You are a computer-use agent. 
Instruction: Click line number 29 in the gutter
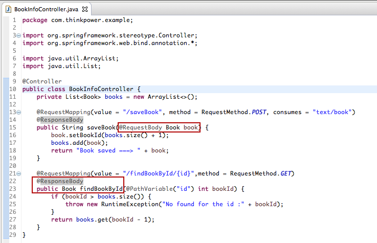(x=13, y=235)
